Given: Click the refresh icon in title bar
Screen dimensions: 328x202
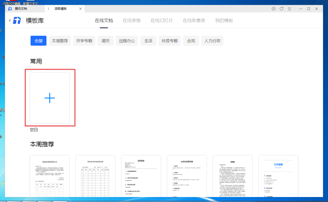Looking at the screenshot, I should point(282,9).
